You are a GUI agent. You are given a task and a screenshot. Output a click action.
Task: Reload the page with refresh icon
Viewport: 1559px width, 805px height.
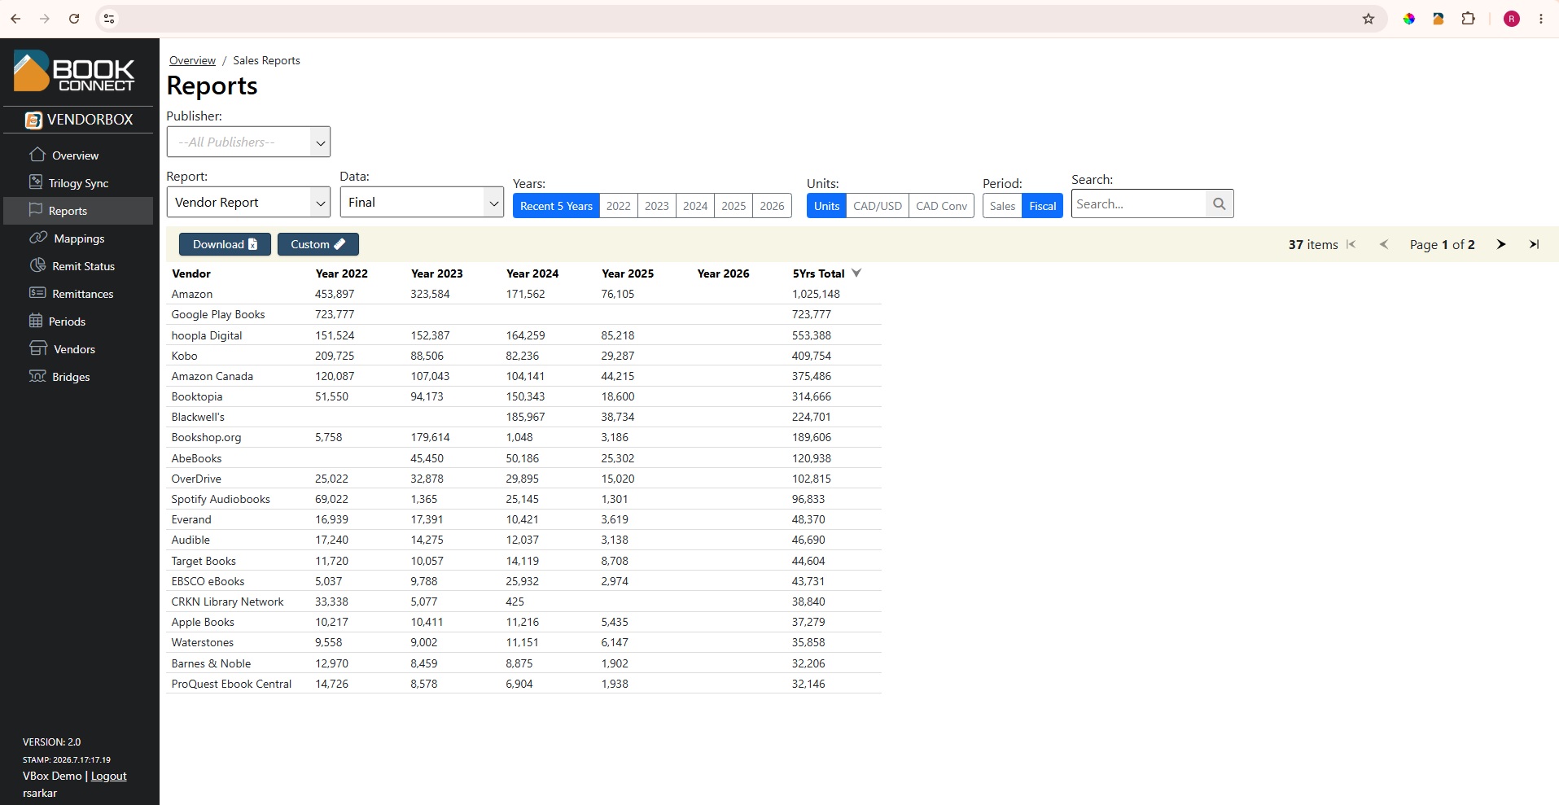coord(74,19)
